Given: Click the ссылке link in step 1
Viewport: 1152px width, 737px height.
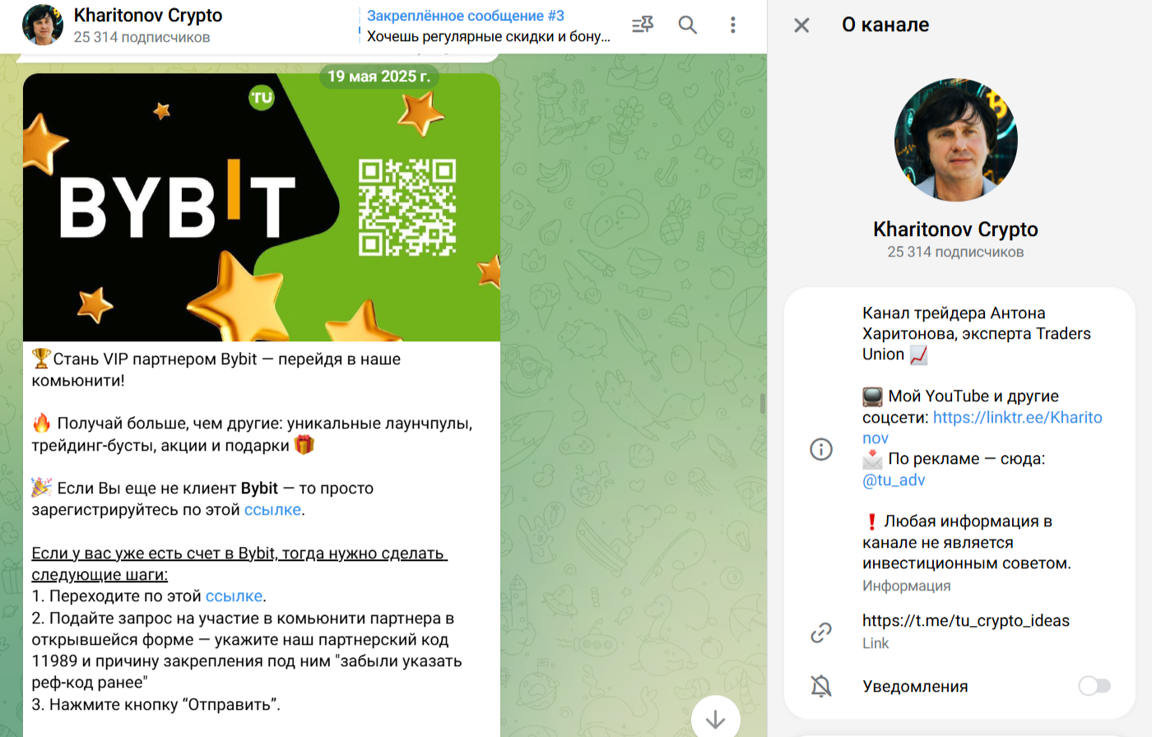Looking at the screenshot, I should 234,596.
